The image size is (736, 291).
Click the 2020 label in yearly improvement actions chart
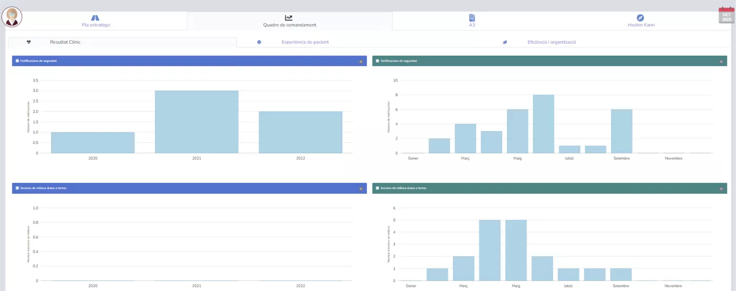point(93,286)
